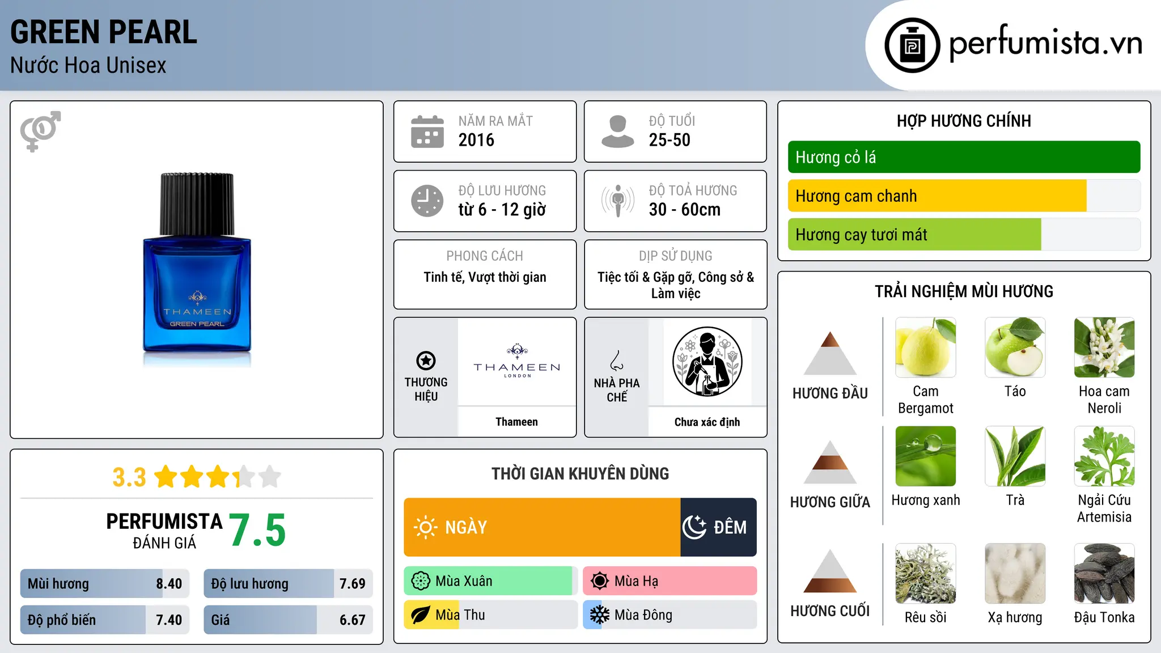Select the Mùa Hạ season bar
The width and height of the screenshot is (1161, 653).
pos(670,581)
